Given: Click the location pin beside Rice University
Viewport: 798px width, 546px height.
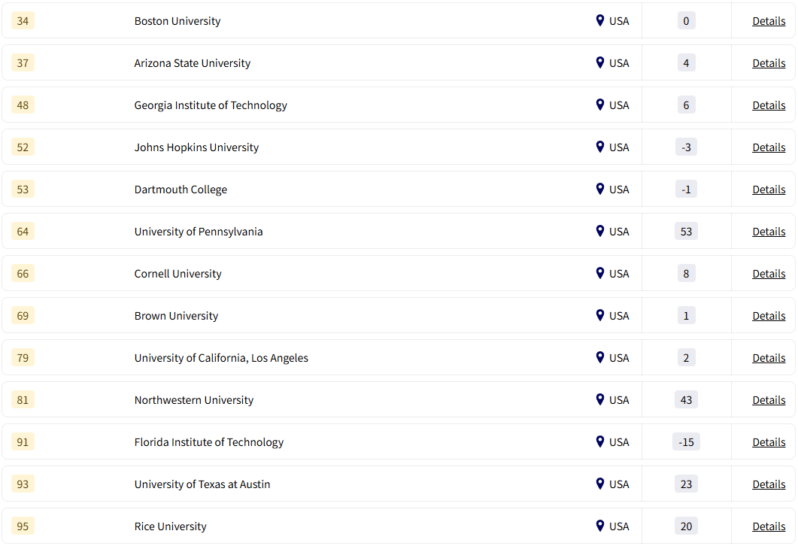Looking at the screenshot, I should 599,526.
